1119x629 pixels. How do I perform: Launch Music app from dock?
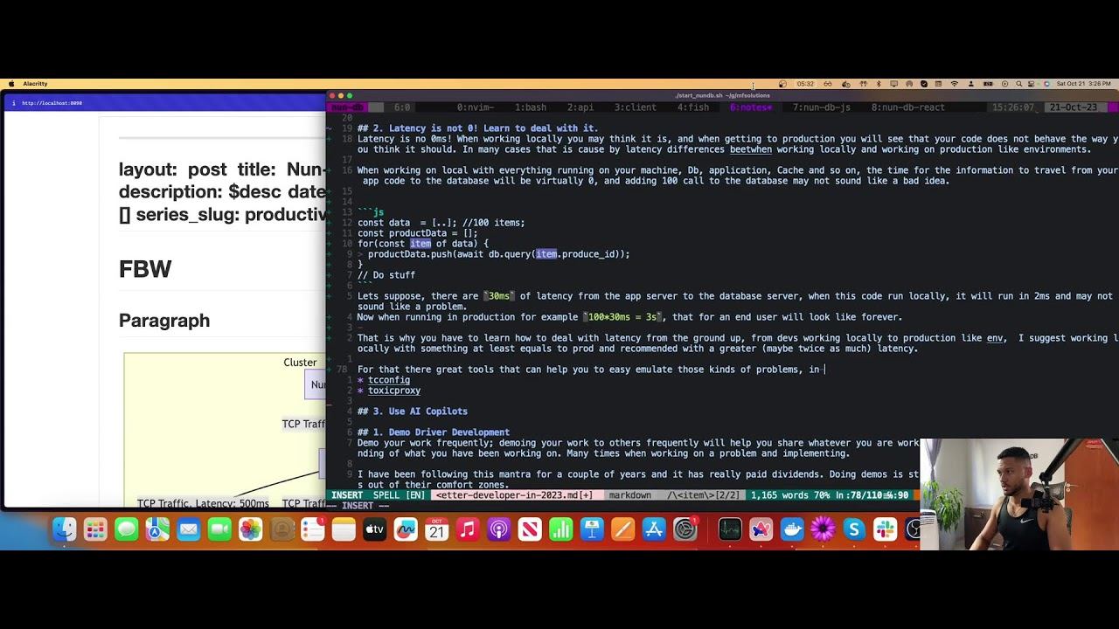[x=468, y=529]
